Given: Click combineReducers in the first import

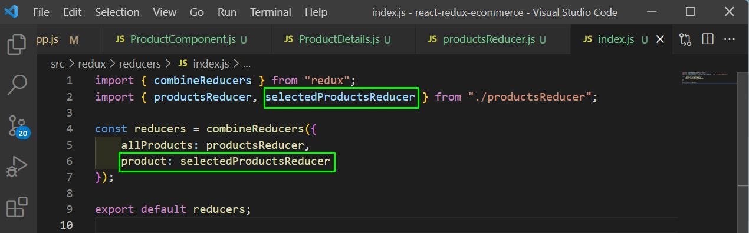Looking at the screenshot, I should click(203, 81).
